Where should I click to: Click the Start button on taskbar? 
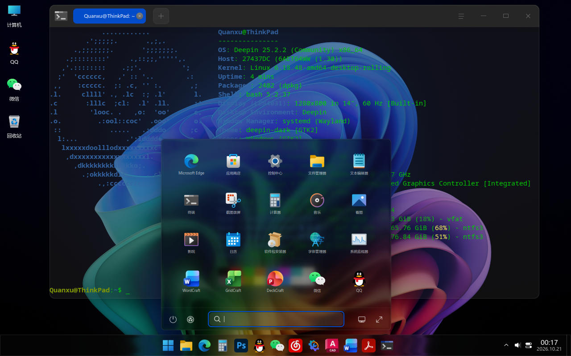(x=168, y=345)
